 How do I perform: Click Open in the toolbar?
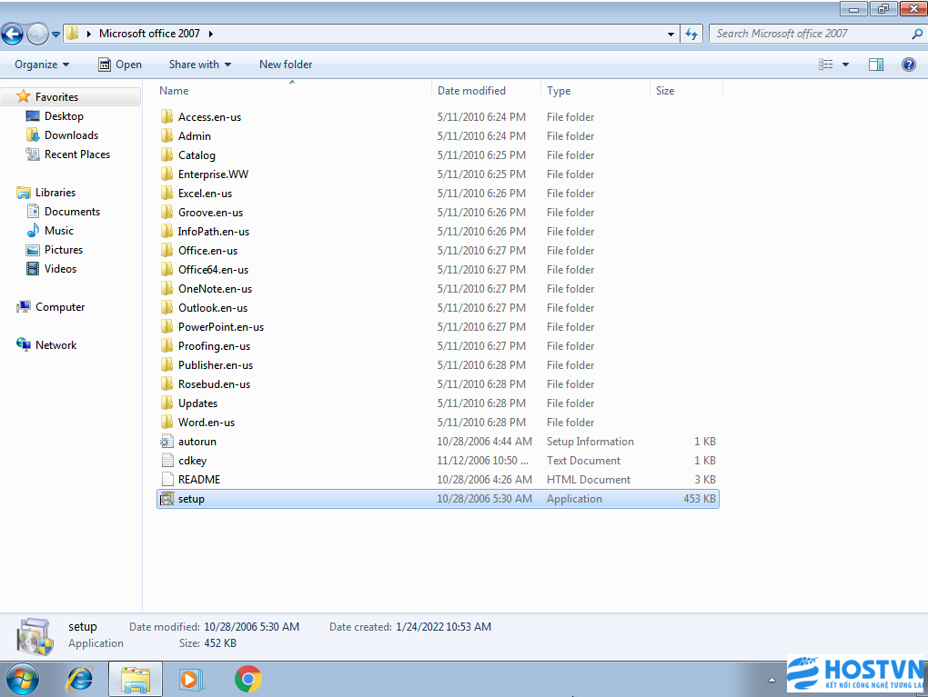(120, 65)
